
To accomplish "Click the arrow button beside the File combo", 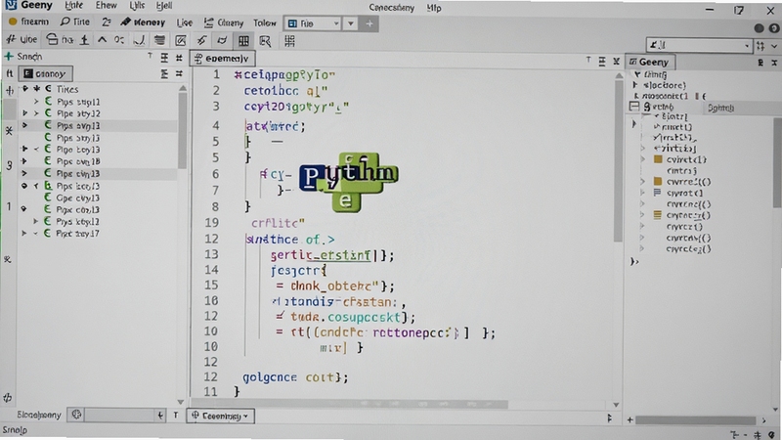I will [351, 23].
